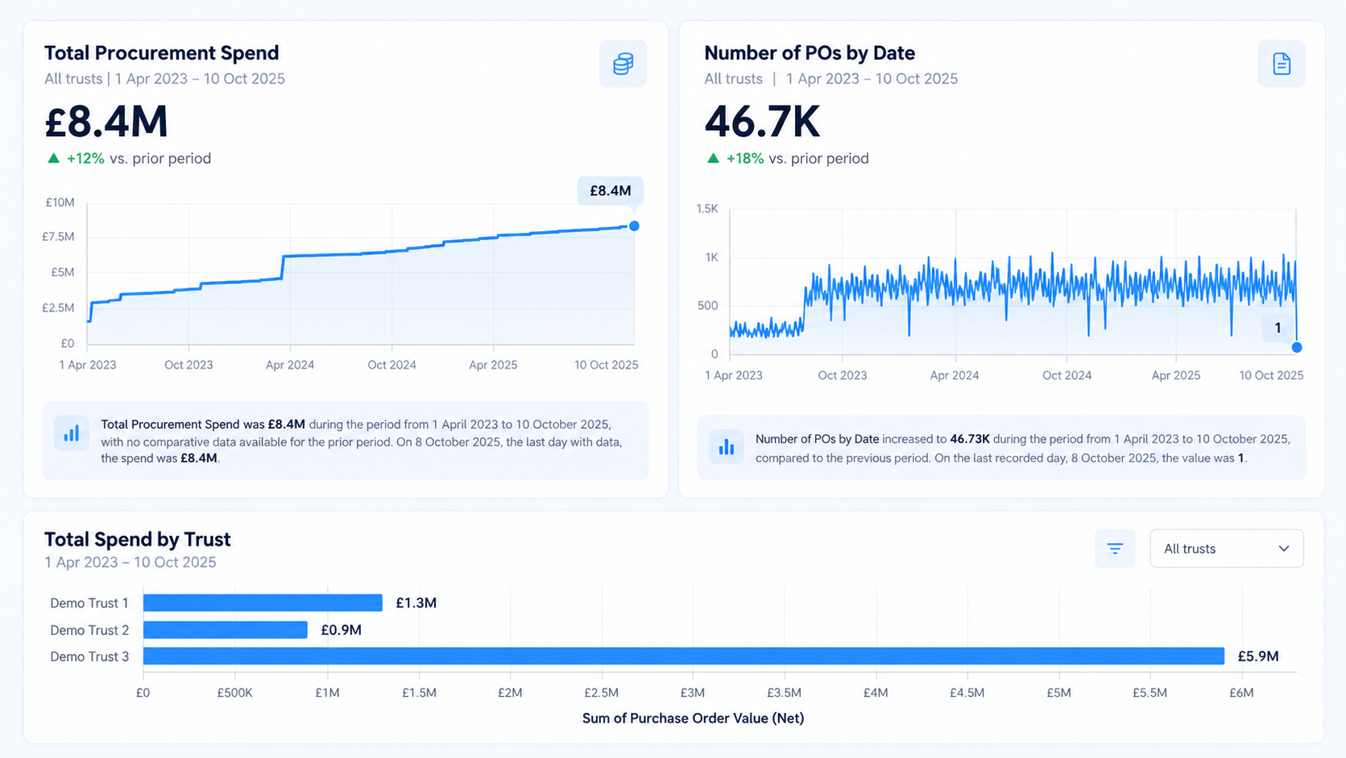Click the £7.5M y-axis label on spend chart
Screen dimensions: 1346x758
pos(58,237)
